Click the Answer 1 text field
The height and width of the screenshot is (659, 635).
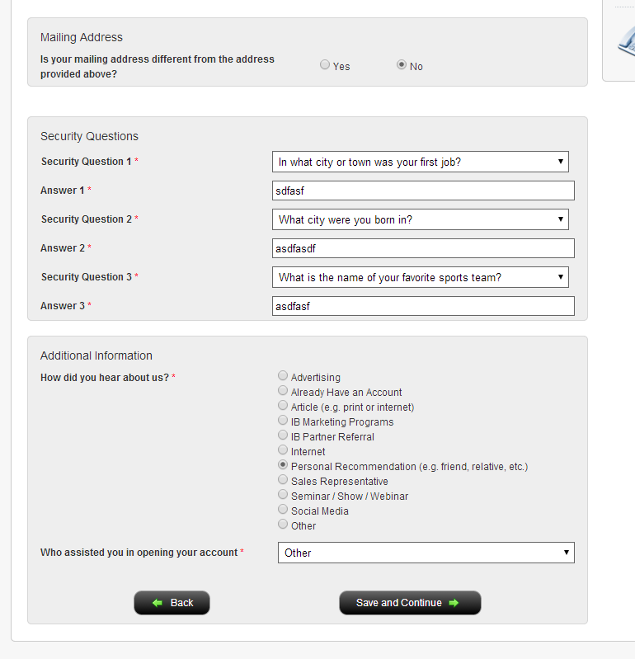tap(423, 191)
